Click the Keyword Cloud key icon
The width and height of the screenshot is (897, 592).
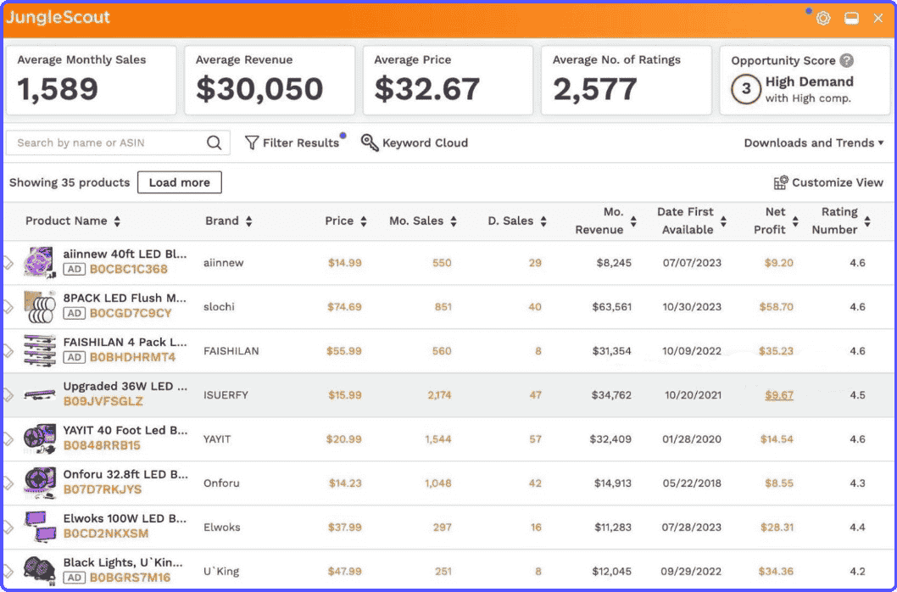[370, 142]
